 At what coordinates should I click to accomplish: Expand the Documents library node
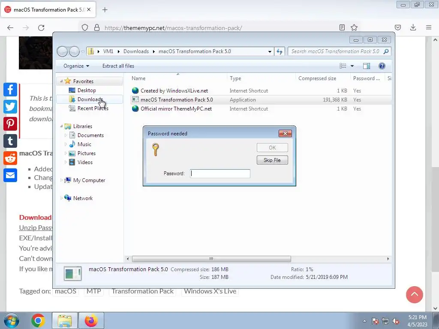coord(66,135)
